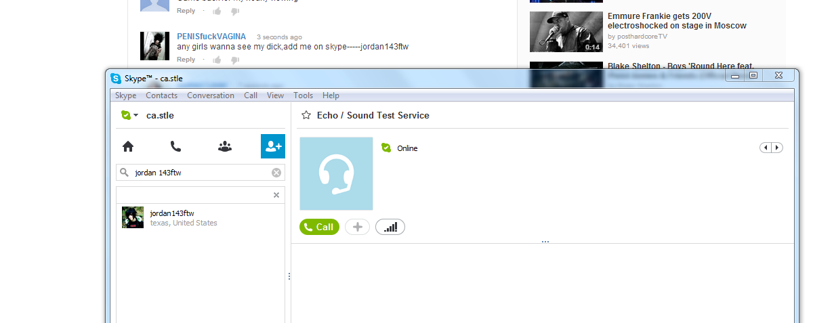834x323 pixels.
Task: Click the commenter's avatar in browser
Action: point(154,46)
